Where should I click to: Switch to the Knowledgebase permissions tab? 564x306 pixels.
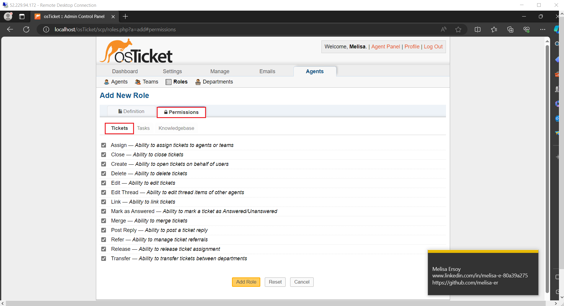click(x=176, y=128)
